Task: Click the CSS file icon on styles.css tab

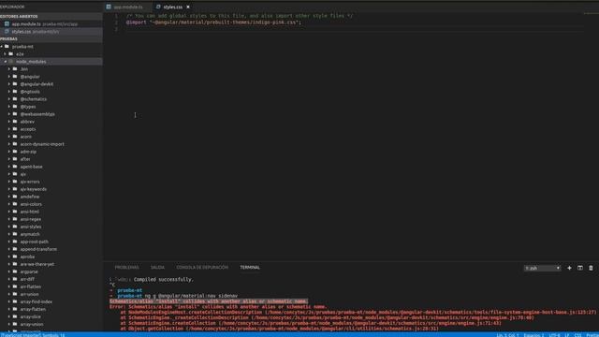Action: (158, 7)
